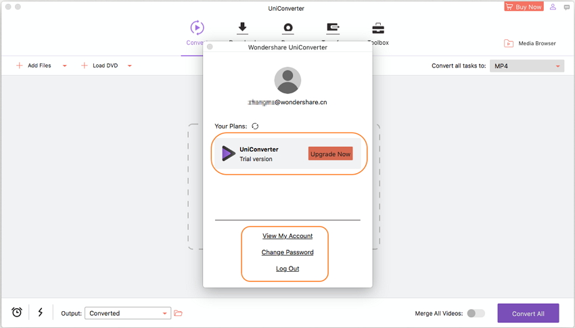
Task: Click the Media Browser label
Action: (x=537, y=43)
